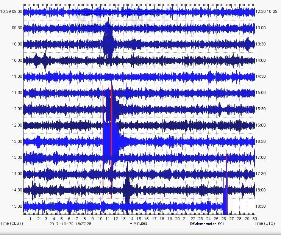Click the '09:30' CLST row label
The width and height of the screenshot is (281, 235).
[17, 28]
